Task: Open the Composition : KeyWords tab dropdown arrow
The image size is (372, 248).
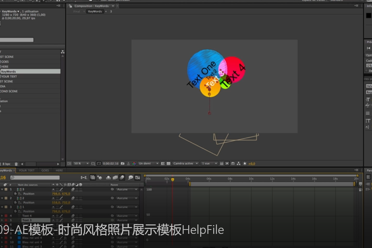Action: (113, 6)
